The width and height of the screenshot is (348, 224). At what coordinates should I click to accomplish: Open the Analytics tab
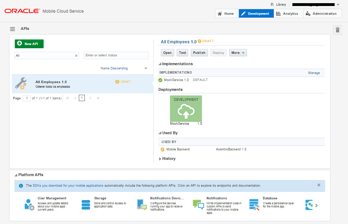(x=289, y=13)
